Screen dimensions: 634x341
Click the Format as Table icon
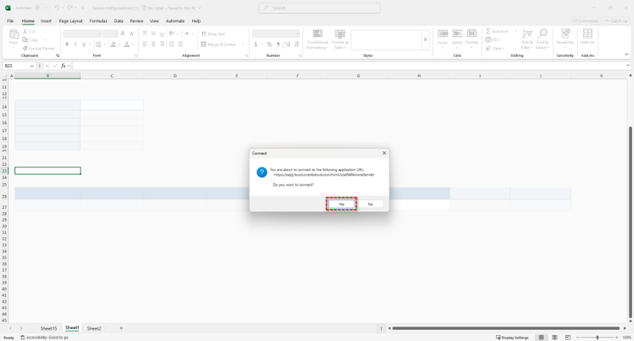340,34
